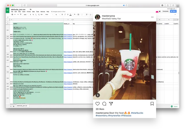Like the masteryona post with heart icon

coord(97,104)
